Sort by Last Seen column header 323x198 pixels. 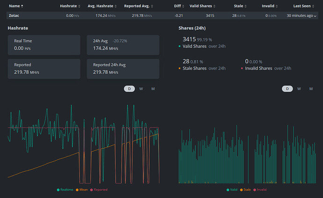point(304,6)
